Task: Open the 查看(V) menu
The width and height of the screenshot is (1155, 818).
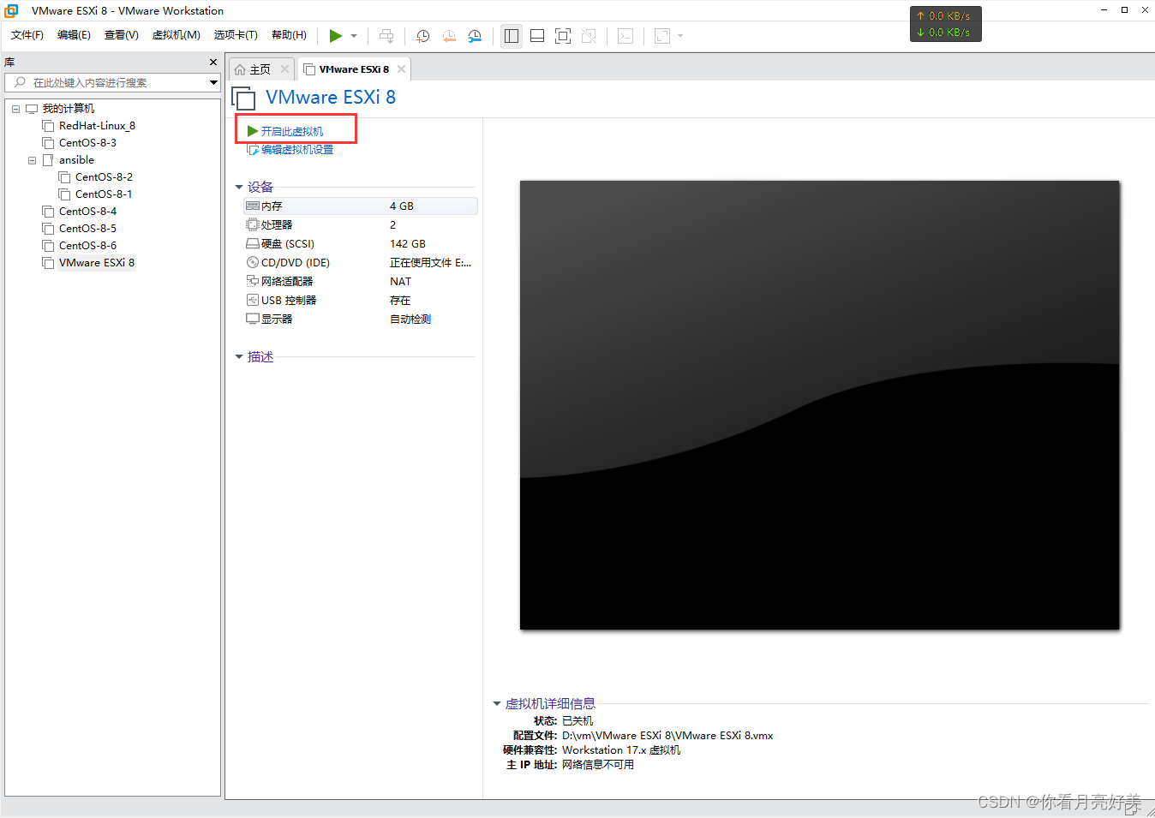Action: pos(122,35)
